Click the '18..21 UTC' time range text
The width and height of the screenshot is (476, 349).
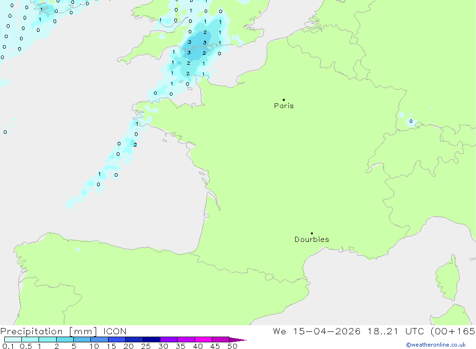tap(396, 331)
